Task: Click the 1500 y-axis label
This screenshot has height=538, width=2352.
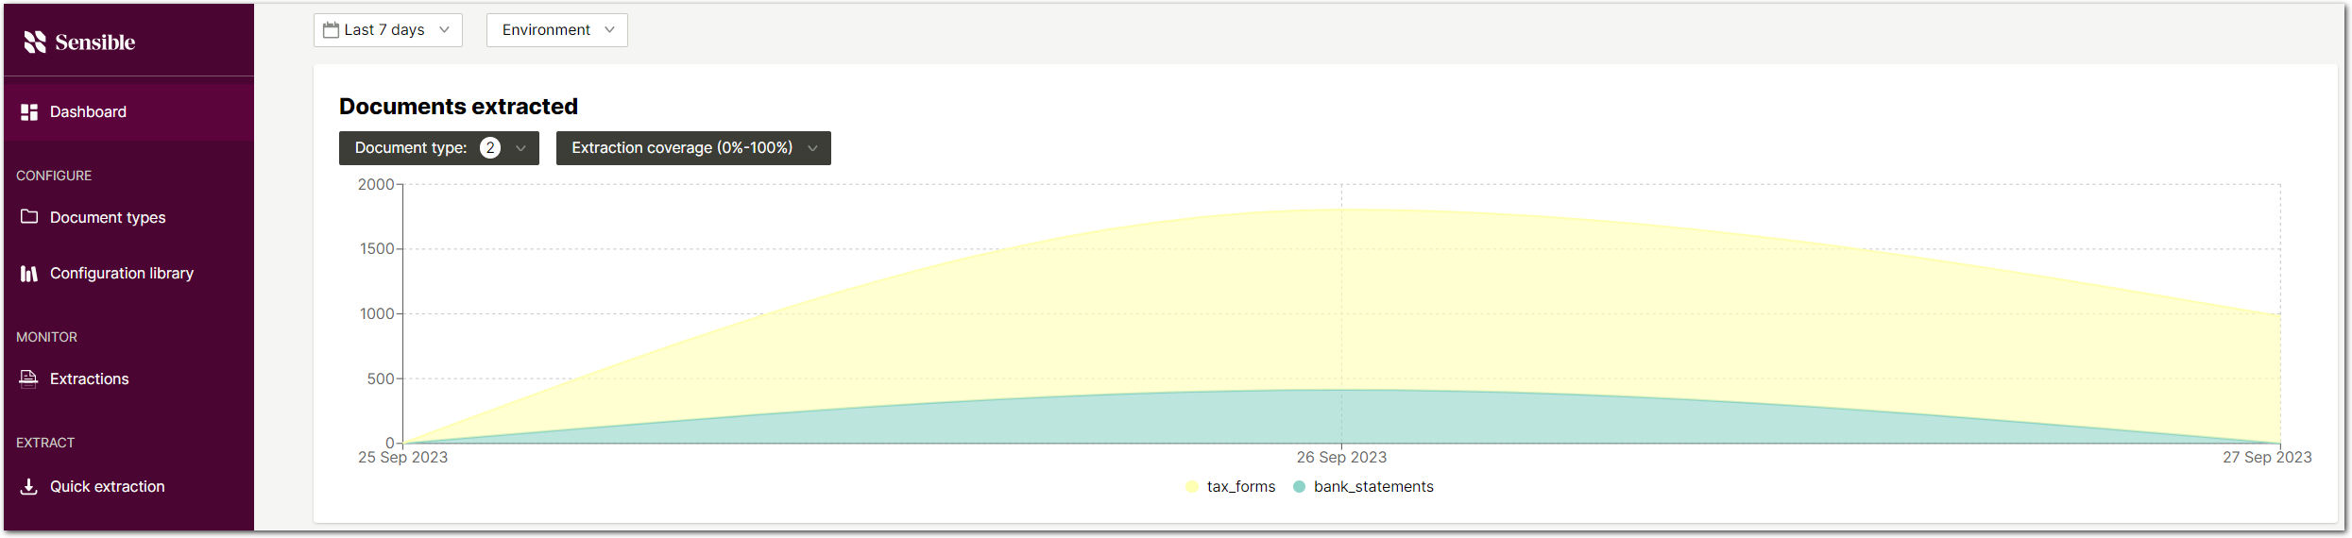Action: click(x=377, y=249)
